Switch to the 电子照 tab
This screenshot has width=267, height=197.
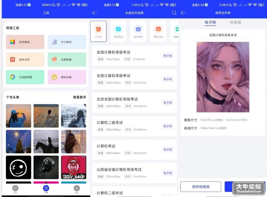(x=210, y=22)
